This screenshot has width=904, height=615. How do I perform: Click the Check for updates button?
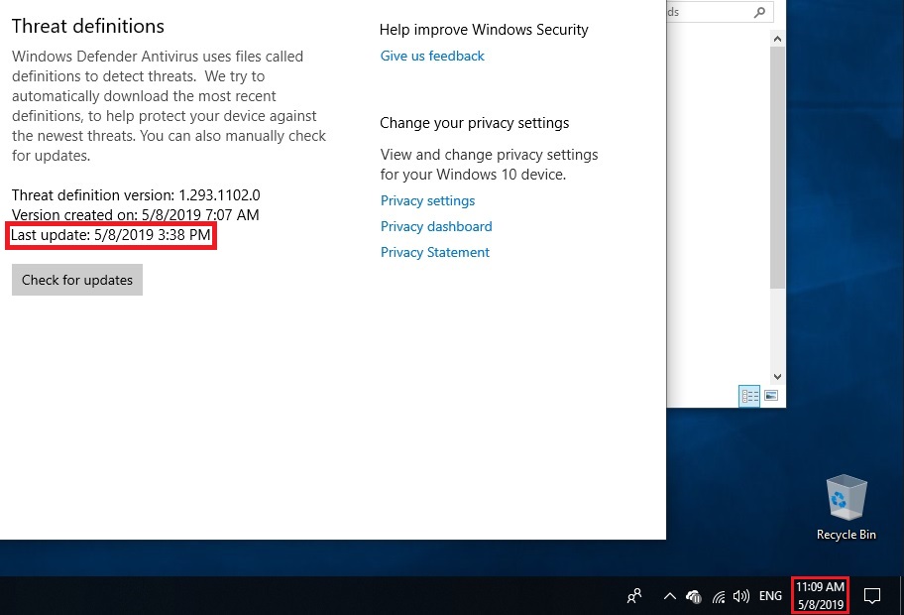point(77,280)
